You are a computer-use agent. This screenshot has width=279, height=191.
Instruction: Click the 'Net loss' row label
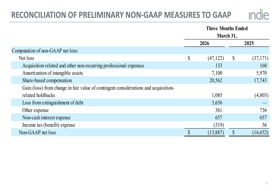click(x=26, y=58)
